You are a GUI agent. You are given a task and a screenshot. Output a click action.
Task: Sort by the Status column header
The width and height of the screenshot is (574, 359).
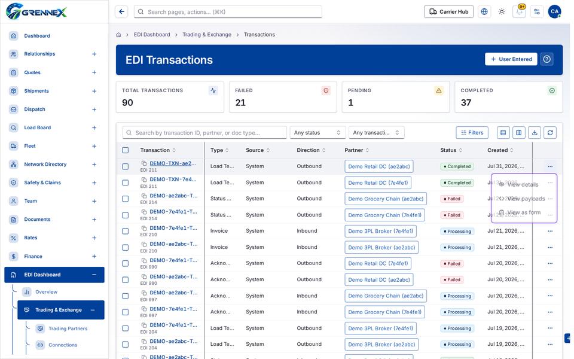(x=451, y=150)
